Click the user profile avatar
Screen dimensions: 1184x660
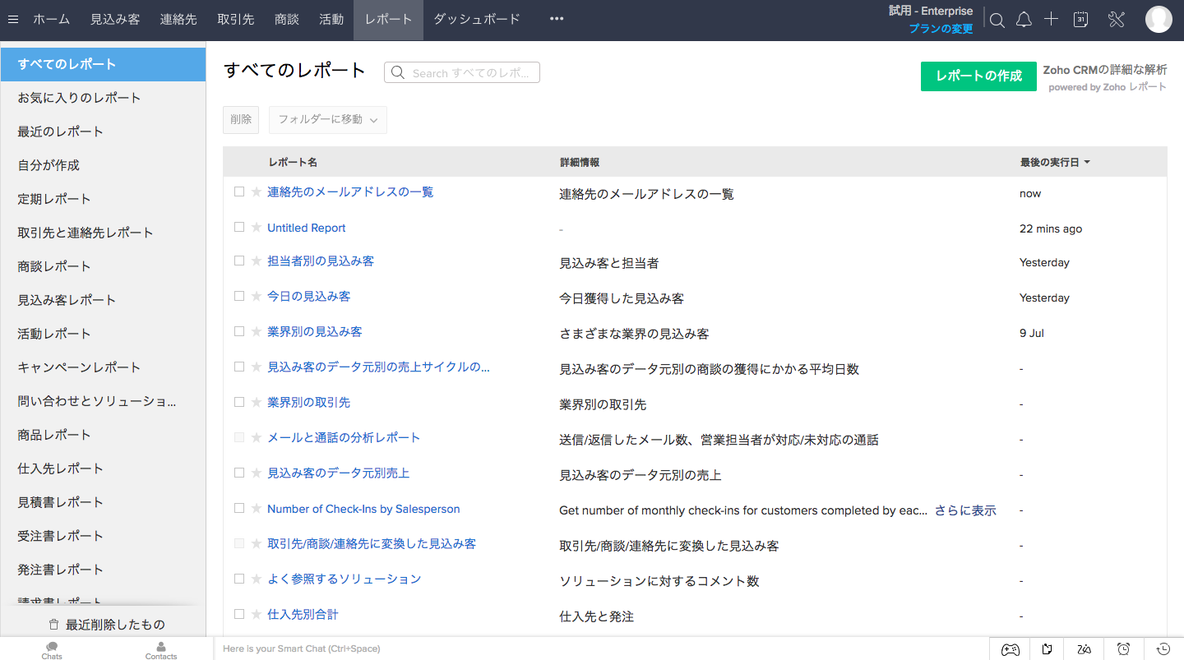tap(1159, 20)
